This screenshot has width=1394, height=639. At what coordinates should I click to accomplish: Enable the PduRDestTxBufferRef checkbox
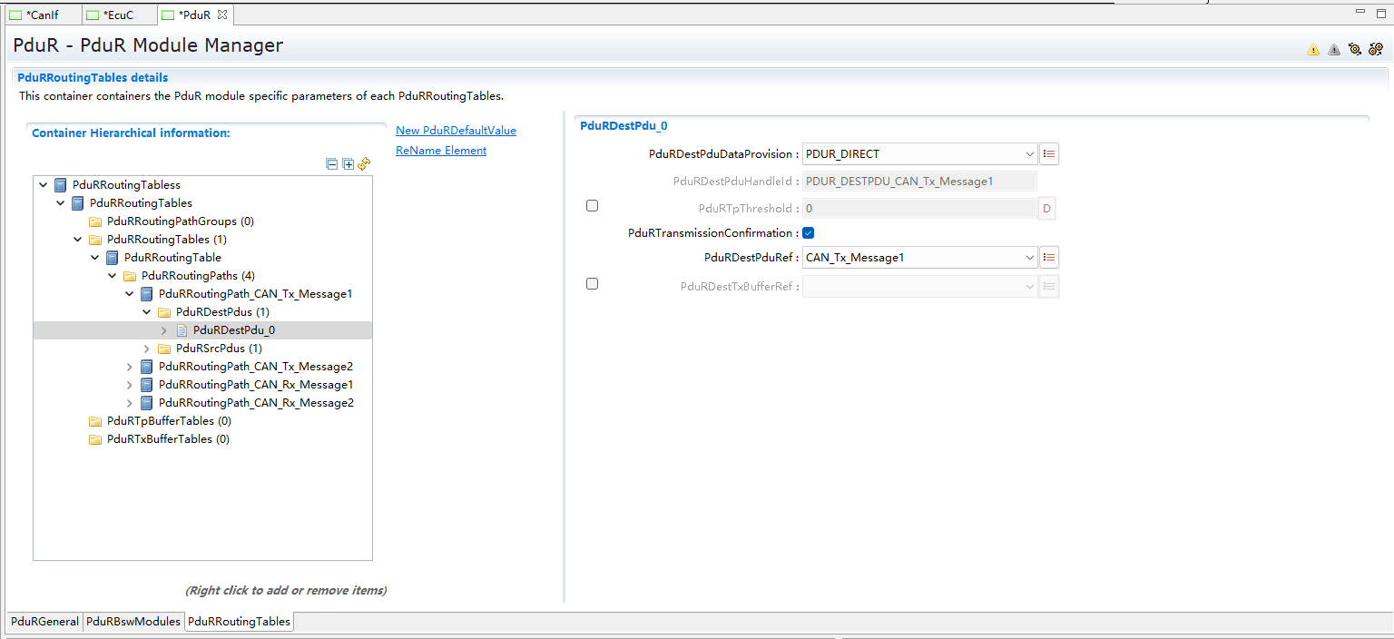pyautogui.click(x=592, y=284)
